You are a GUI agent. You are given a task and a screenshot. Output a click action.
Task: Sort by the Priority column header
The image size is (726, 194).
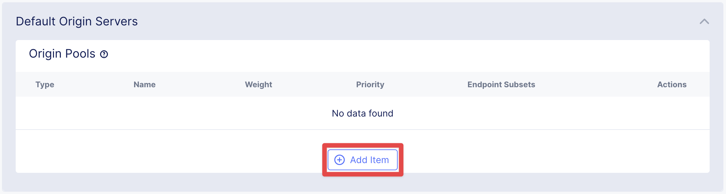tap(370, 85)
